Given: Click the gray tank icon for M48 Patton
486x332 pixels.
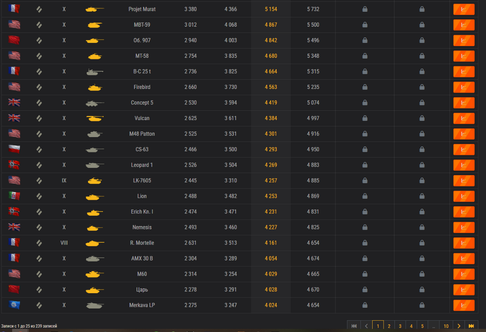Looking at the screenshot, I should (95, 134).
